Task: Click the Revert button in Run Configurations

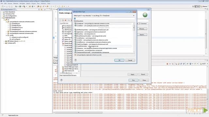Action: 143,74
